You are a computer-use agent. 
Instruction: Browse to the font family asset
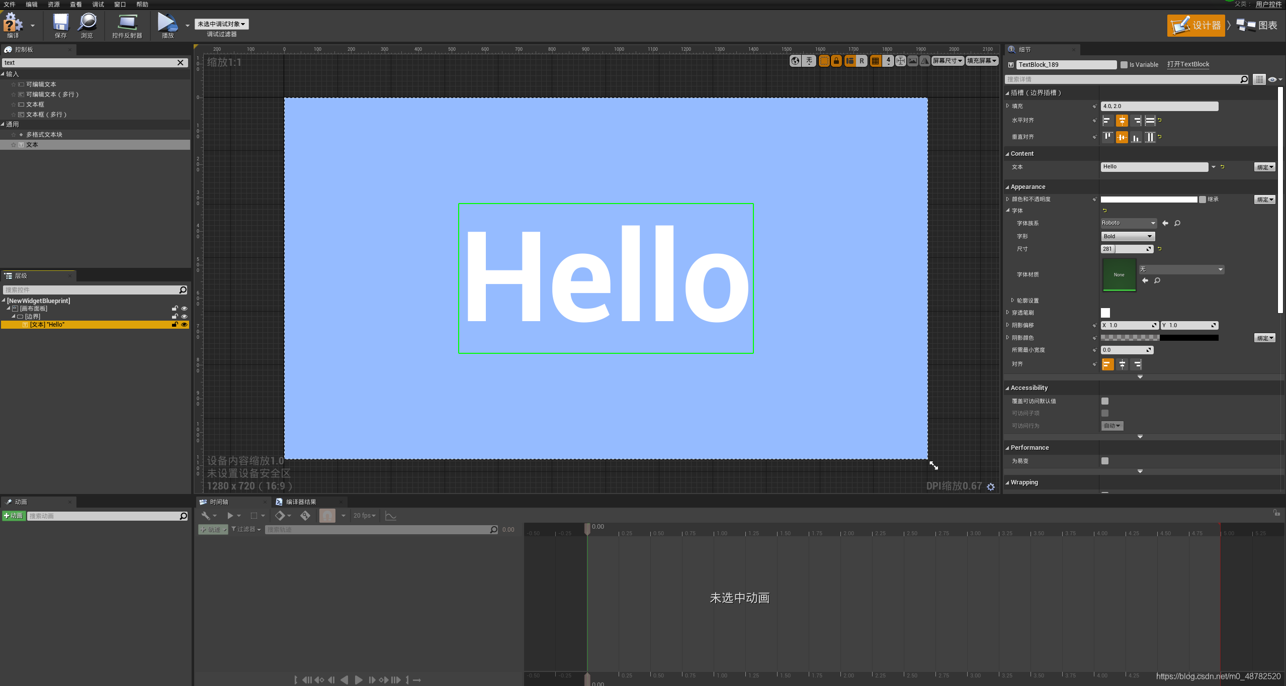(1177, 223)
